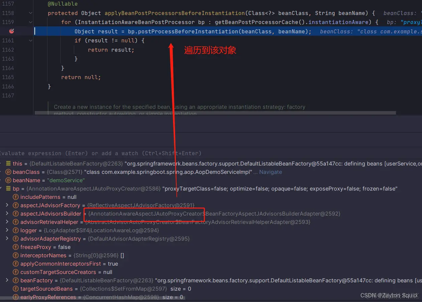Click the breakpoint icon at line 1160
The image size is (422, 302).
pos(12,31)
